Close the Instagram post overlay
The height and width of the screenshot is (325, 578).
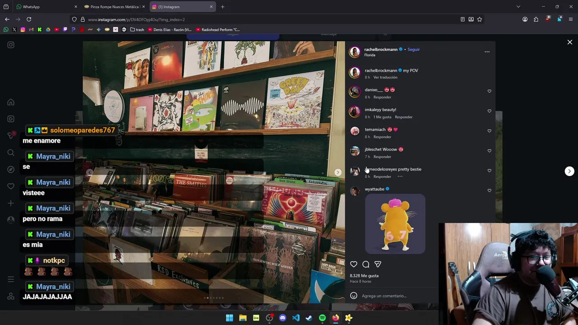click(x=569, y=42)
